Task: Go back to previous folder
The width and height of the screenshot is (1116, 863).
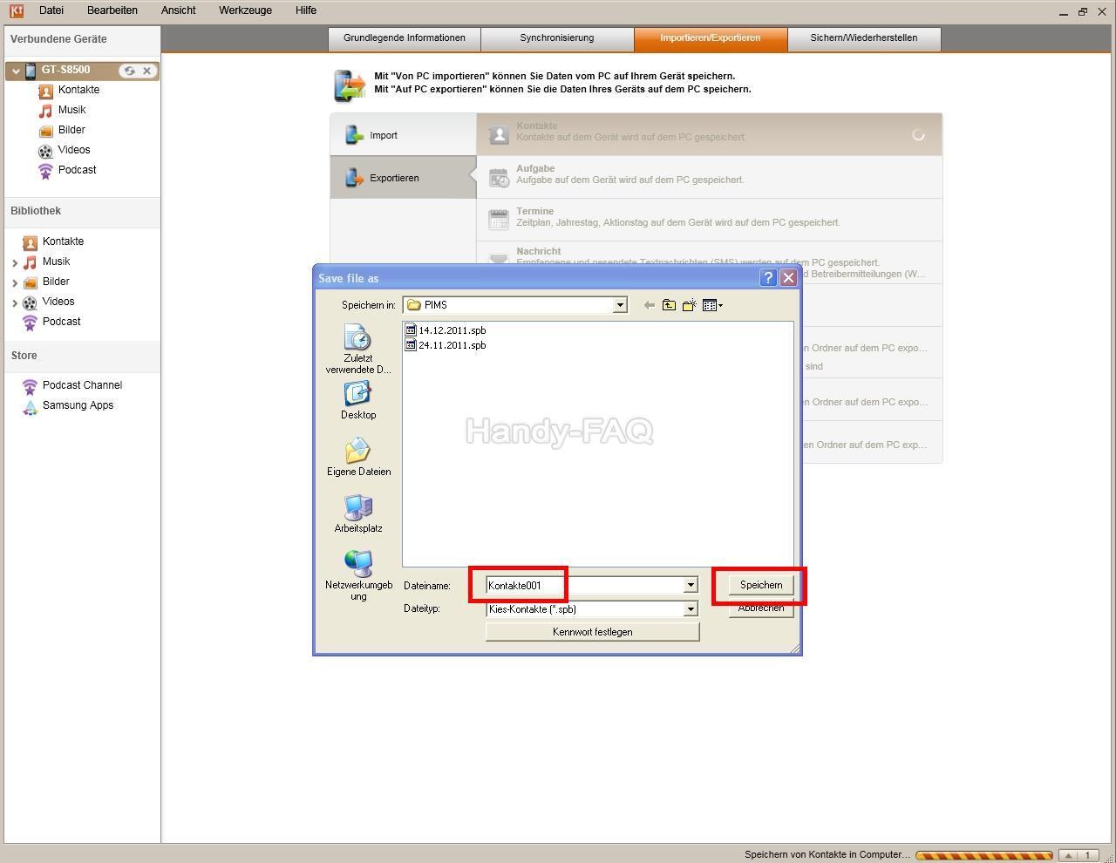Action: (x=649, y=305)
